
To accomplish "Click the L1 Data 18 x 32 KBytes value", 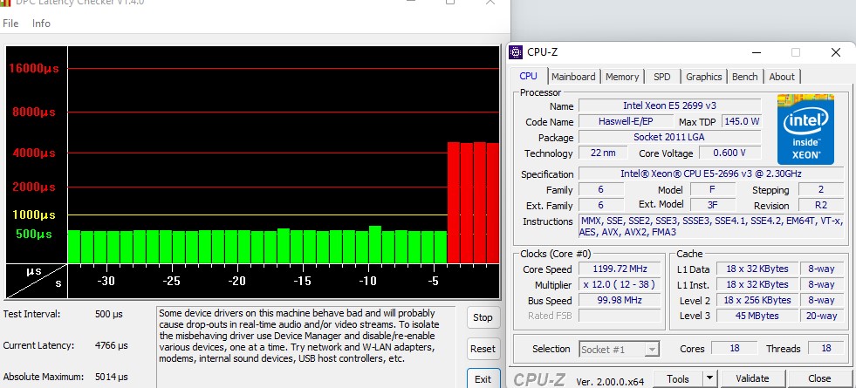I will coord(757,269).
